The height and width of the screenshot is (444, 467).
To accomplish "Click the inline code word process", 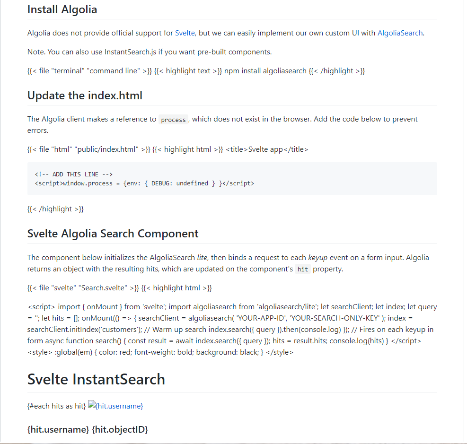I will pyautogui.click(x=173, y=120).
